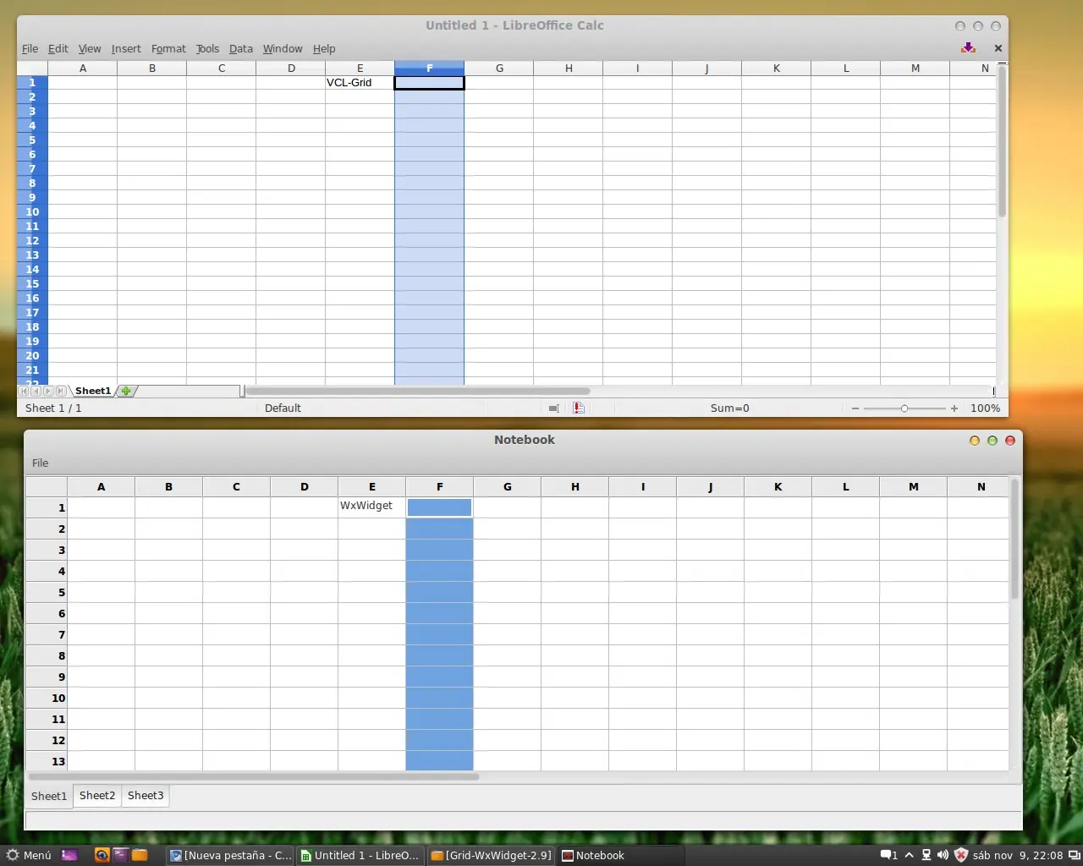Open the Grid-WxWidget-2.9 taskbar window
Screen dimensions: 1083x866
[491, 855]
